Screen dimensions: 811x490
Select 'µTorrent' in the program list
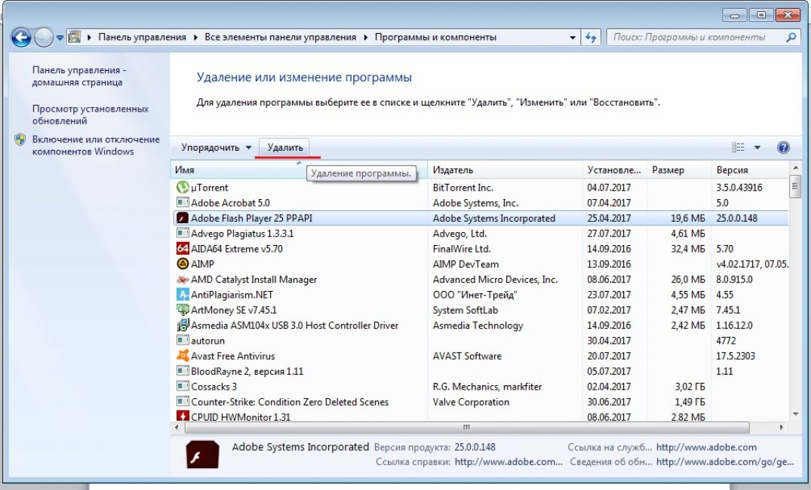point(210,188)
